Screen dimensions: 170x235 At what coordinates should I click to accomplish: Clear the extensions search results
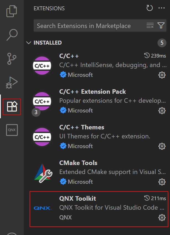point(150,26)
